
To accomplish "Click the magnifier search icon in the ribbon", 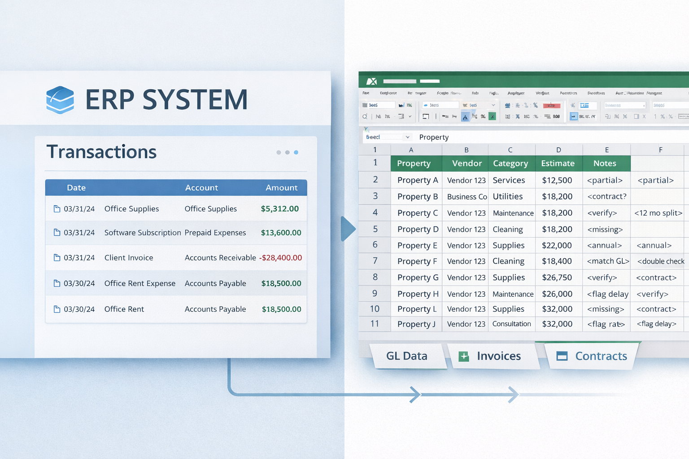I will tap(365, 117).
